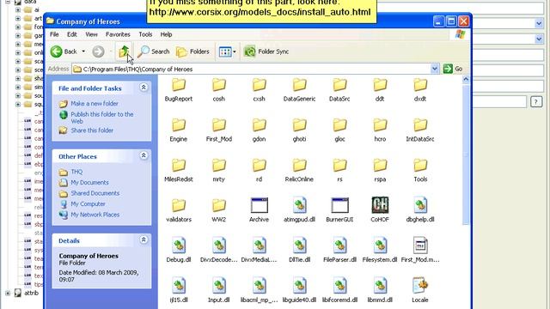Click Publish this folder to the Web

coord(102,118)
